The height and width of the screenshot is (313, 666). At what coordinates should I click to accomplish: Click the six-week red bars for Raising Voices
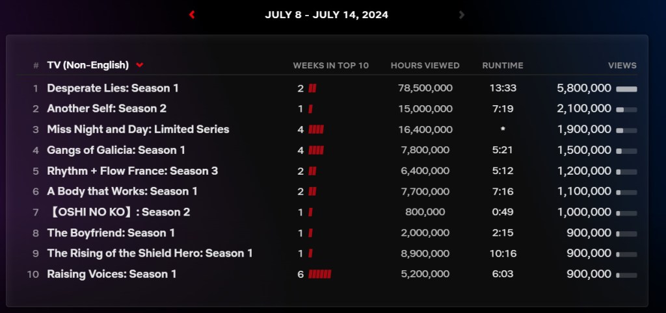[x=319, y=274]
